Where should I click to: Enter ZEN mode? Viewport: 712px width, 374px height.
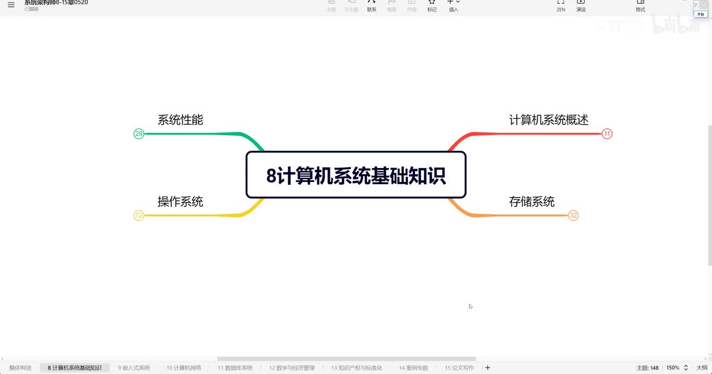pyautogui.click(x=561, y=6)
